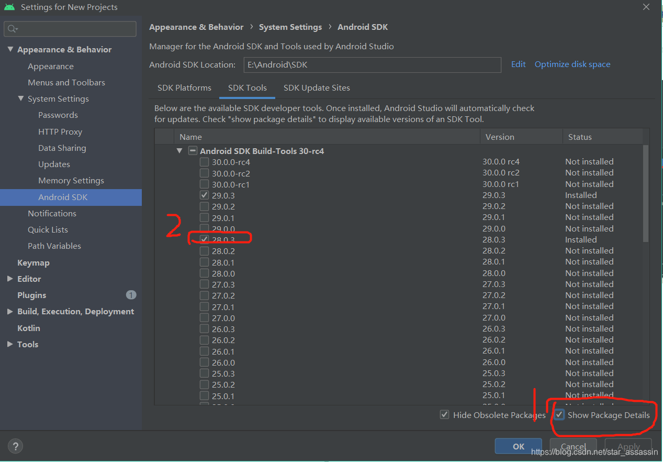
Task: Click the Installed status for 29.0.3
Action: click(x=581, y=195)
